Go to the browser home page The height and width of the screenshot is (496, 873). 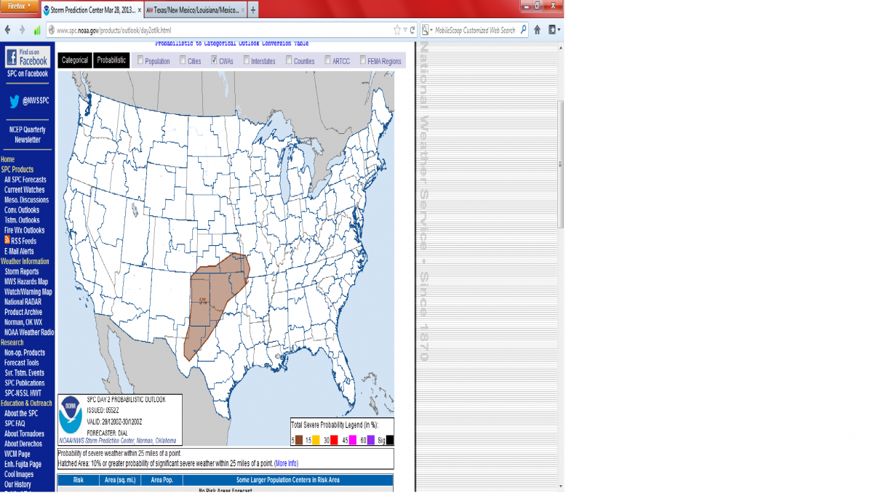coord(538,30)
